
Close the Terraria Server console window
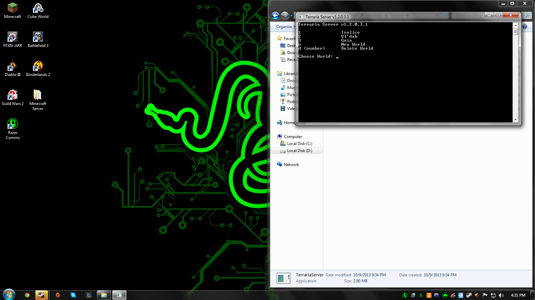pos(511,15)
